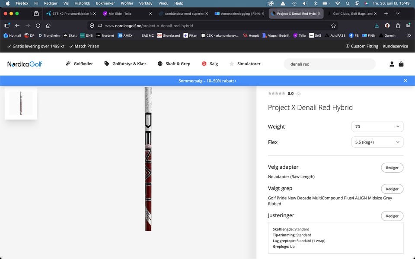Viewport: 415px width, 259px height.
Task: Open the Bokmerker menu in the menu bar
Action: pos(105,3)
